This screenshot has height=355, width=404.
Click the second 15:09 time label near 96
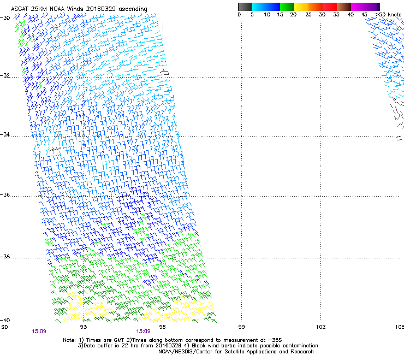point(143,332)
